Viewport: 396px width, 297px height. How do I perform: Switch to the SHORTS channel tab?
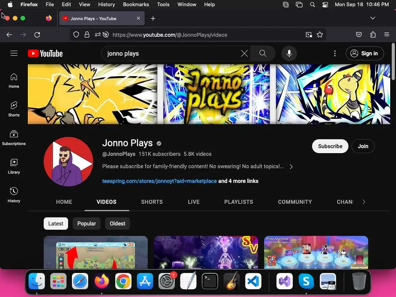coord(152,202)
